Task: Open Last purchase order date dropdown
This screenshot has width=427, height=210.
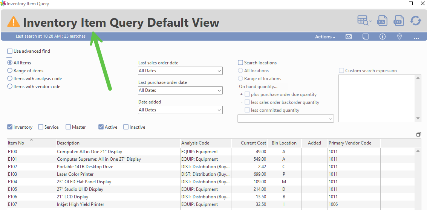Action: 180,90
